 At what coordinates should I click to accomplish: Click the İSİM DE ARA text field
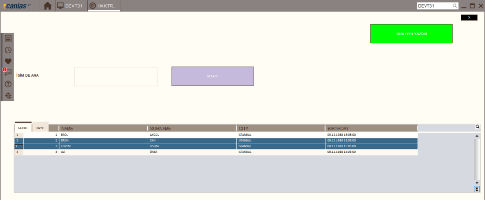(116, 77)
